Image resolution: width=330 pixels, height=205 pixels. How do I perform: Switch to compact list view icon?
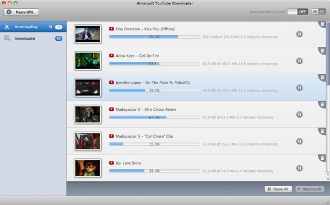click(x=315, y=12)
